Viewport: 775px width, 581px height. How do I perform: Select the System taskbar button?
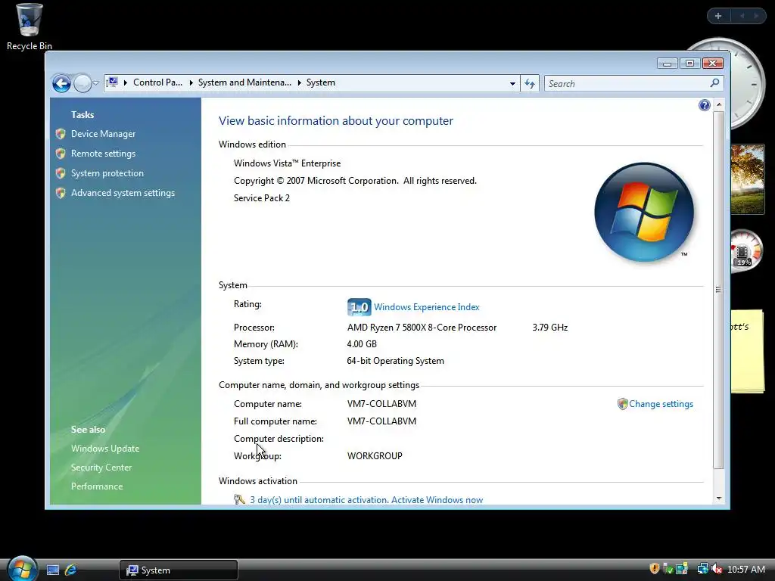tap(179, 570)
